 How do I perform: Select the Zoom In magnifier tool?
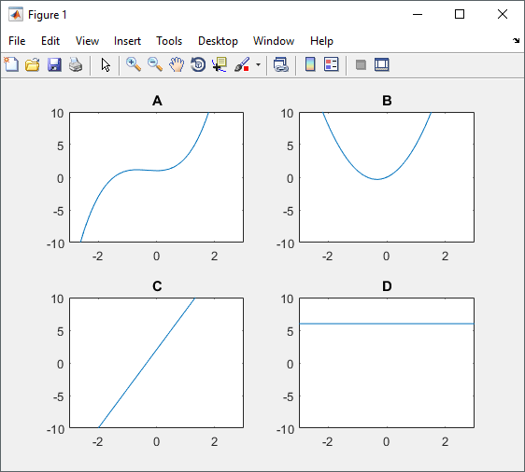click(x=134, y=64)
